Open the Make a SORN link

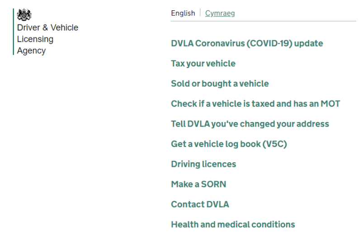(198, 184)
